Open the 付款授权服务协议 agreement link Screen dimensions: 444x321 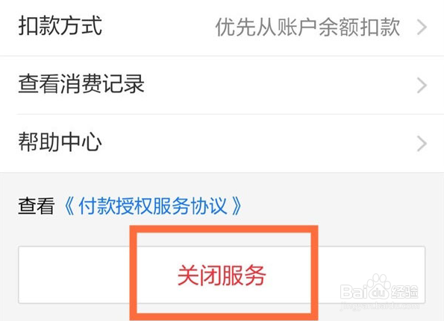click(x=153, y=206)
